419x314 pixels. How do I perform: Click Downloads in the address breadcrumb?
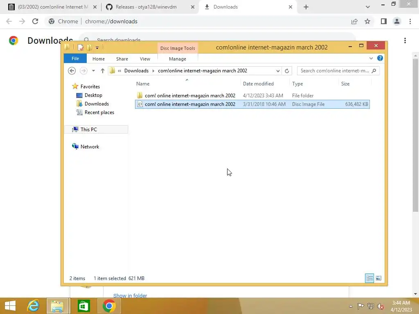click(x=136, y=71)
